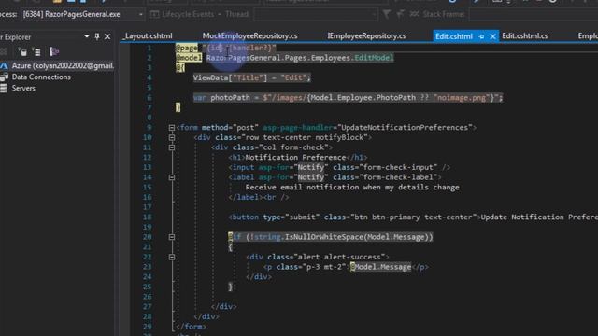This screenshot has height=336, width=598.
Task: Click the form-check-input class value on line 13
Action: coord(398,167)
